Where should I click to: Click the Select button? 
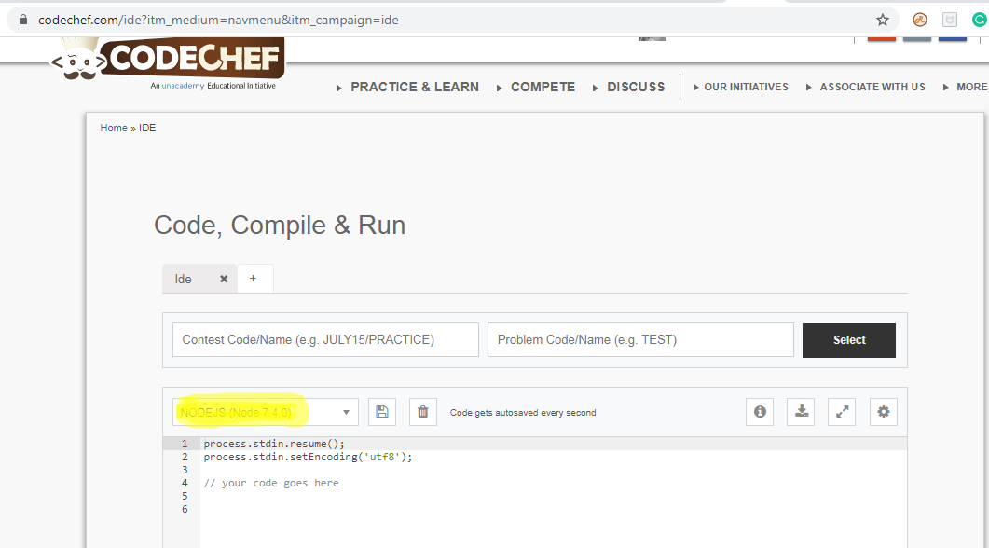pyautogui.click(x=848, y=340)
